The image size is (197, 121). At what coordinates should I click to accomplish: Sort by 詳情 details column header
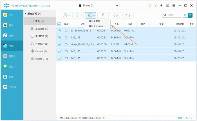click(162, 24)
